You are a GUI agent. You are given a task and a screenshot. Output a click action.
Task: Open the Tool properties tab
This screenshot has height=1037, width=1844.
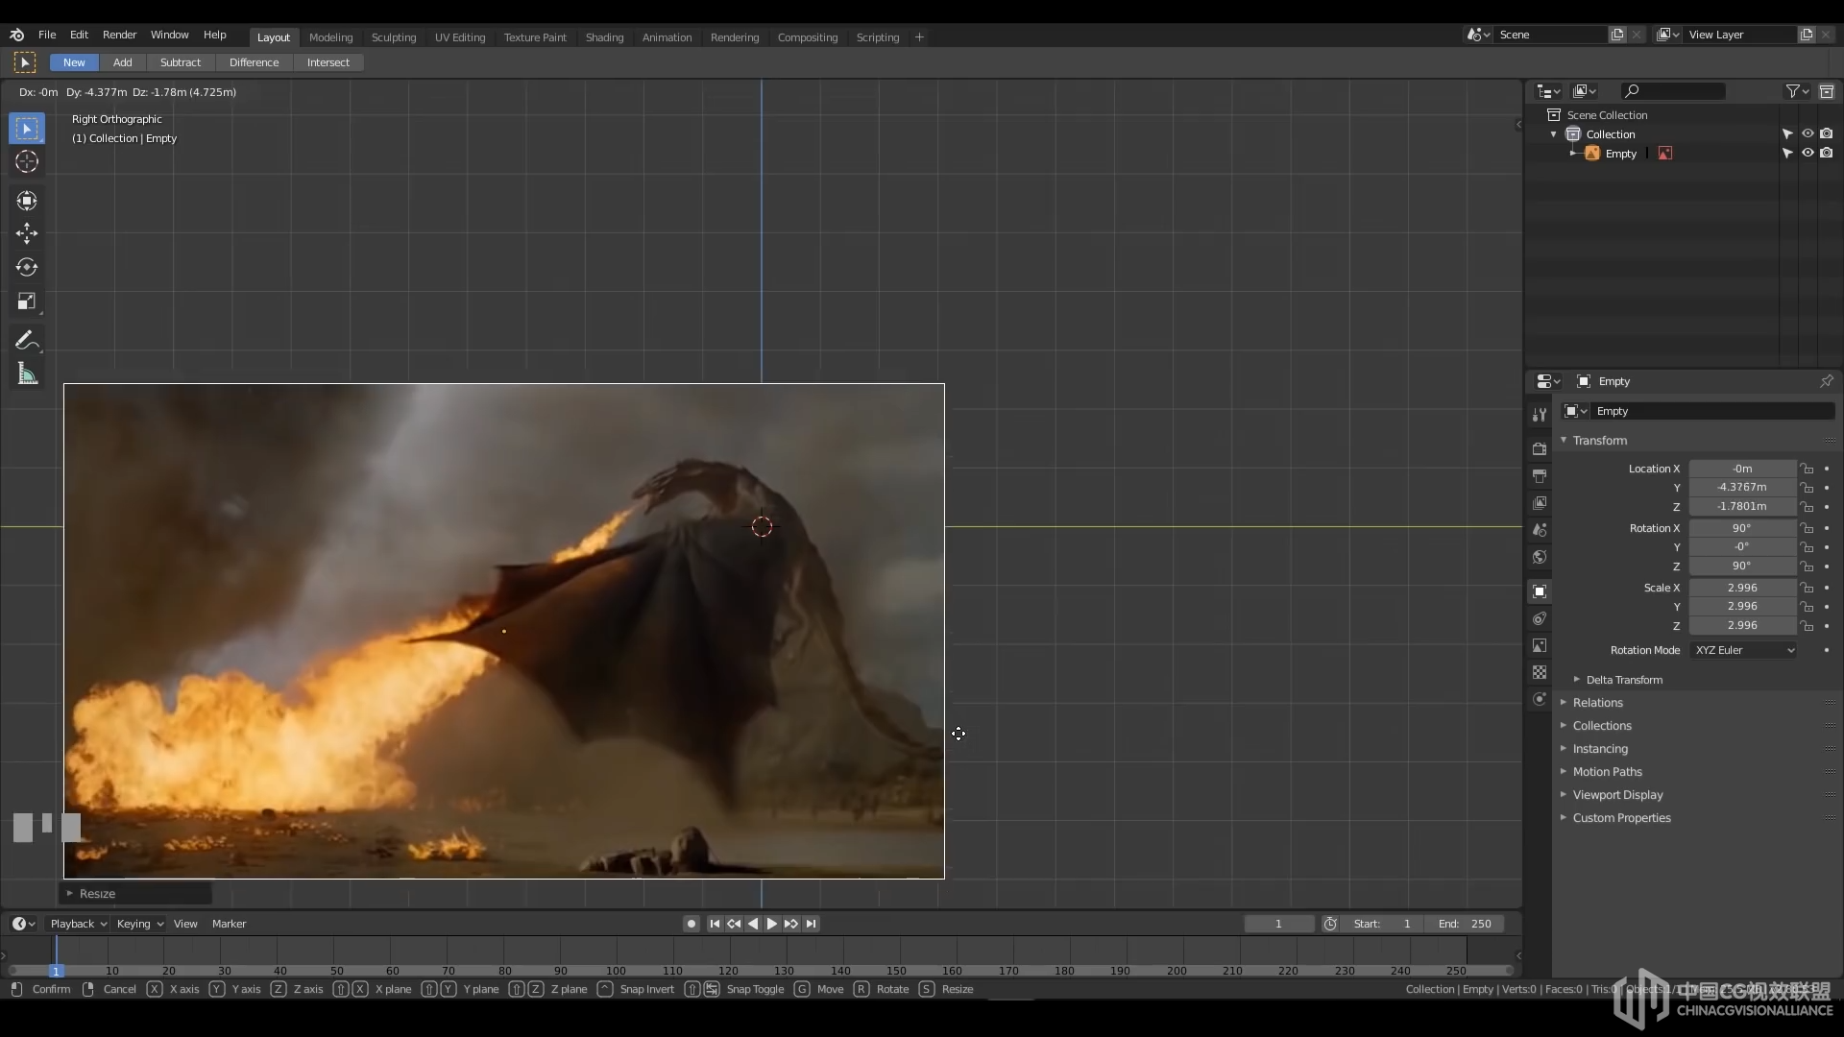coord(1540,415)
